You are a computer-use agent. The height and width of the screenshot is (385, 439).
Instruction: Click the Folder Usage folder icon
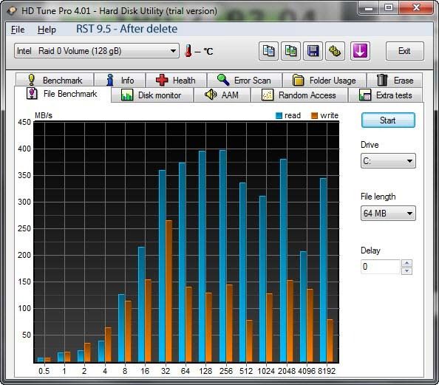click(298, 80)
